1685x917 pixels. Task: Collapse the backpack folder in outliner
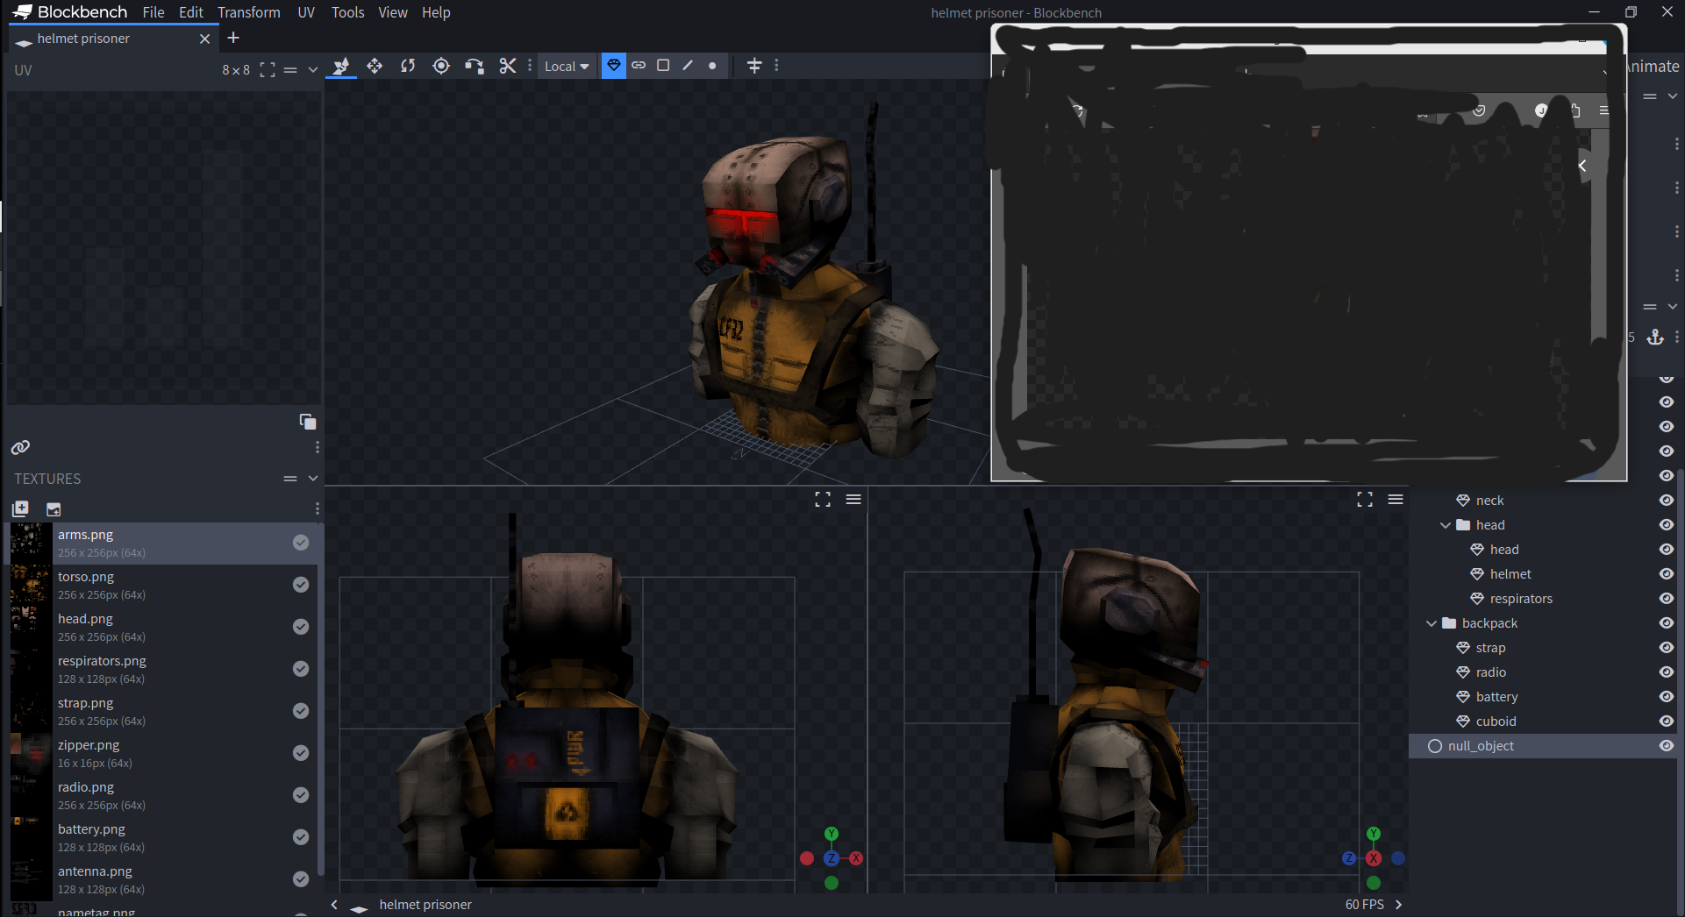click(x=1432, y=623)
